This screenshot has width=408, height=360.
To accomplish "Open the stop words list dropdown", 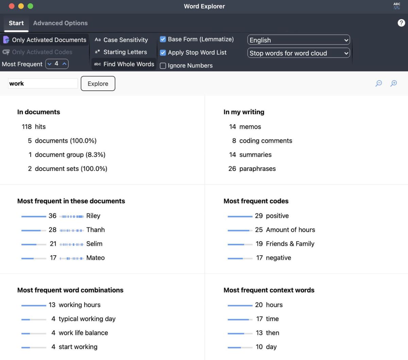I will [299, 53].
